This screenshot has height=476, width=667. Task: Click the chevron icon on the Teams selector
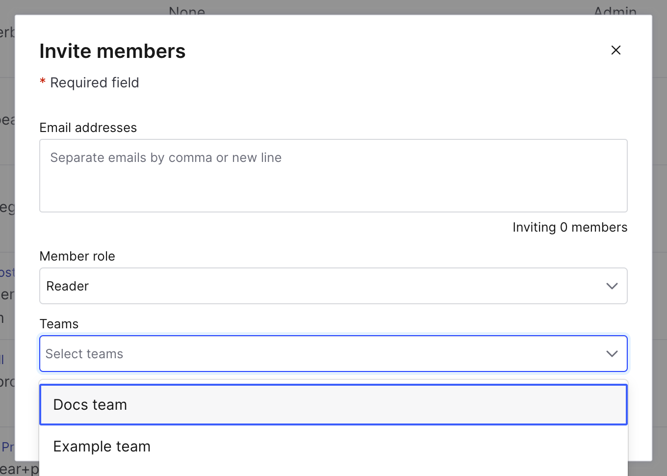tap(612, 353)
